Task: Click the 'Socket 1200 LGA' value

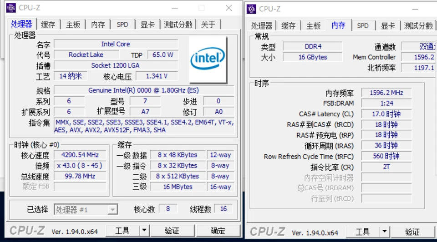Action: click(x=116, y=65)
